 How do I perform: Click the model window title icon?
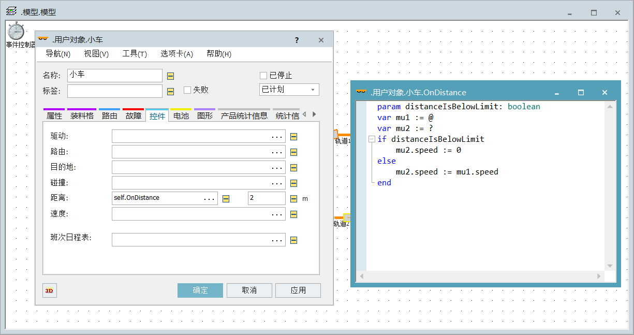(11, 11)
